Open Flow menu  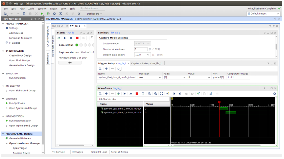click(x=22, y=8)
